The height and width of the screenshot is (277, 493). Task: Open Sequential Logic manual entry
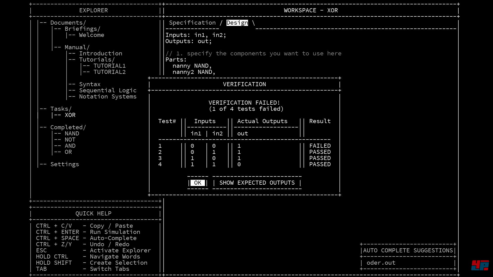tap(108, 90)
